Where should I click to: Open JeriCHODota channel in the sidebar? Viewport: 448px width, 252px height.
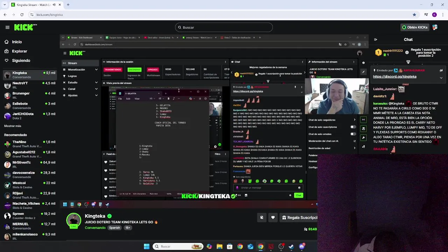29,116
